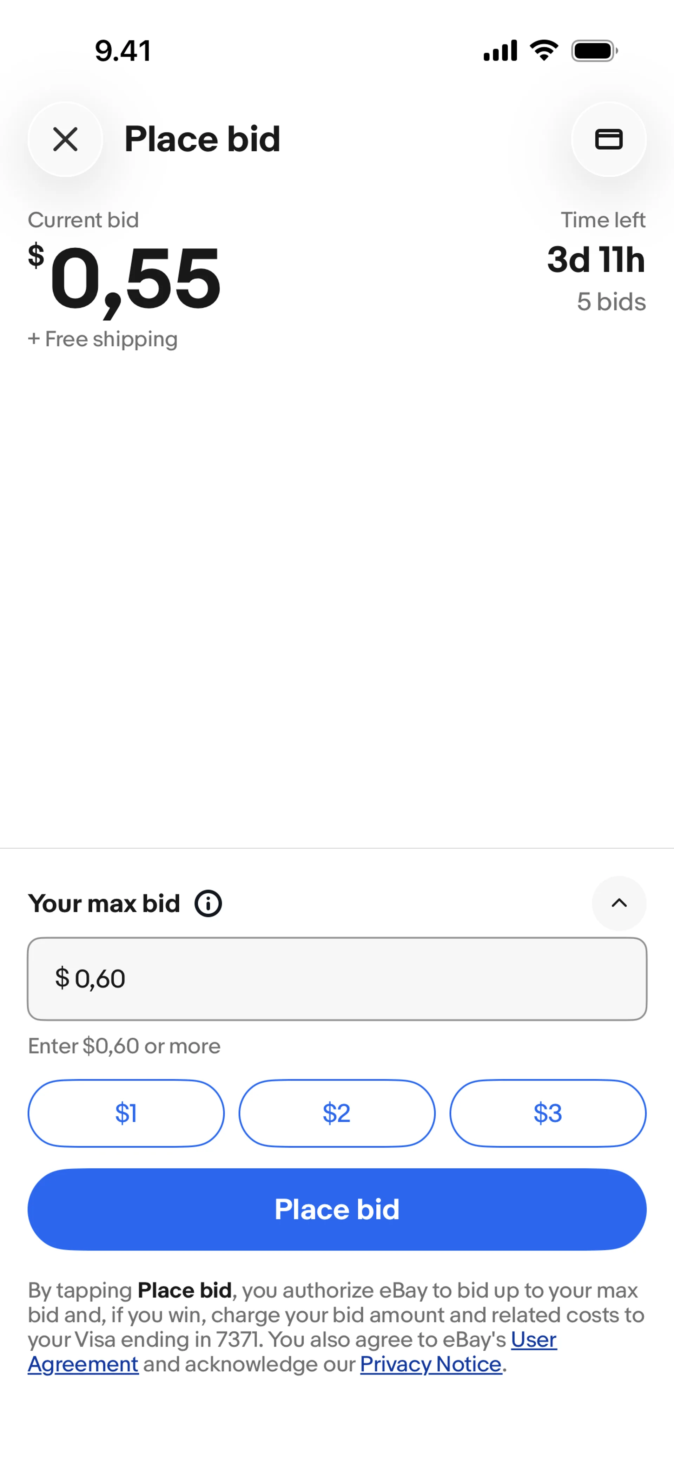Select the $1 quick bid option

click(126, 1113)
